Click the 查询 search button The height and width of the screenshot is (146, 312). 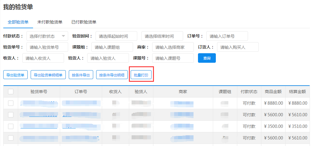coord(207,58)
